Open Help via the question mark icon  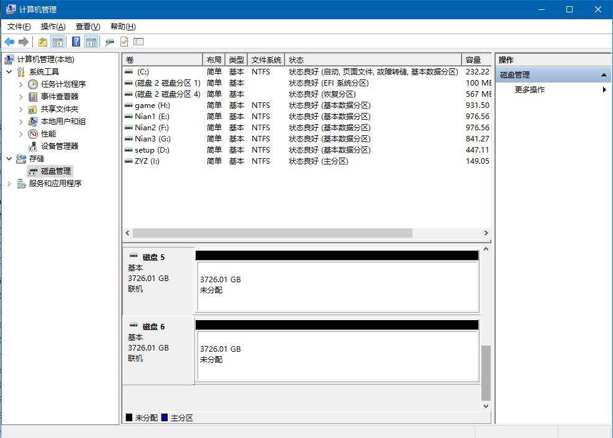(x=77, y=42)
